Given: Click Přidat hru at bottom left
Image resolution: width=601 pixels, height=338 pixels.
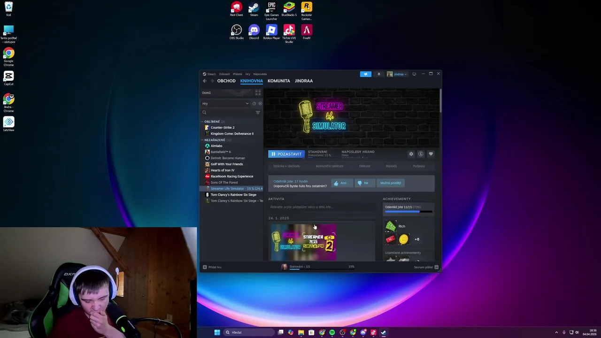Looking at the screenshot, I should click(x=212, y=267).
